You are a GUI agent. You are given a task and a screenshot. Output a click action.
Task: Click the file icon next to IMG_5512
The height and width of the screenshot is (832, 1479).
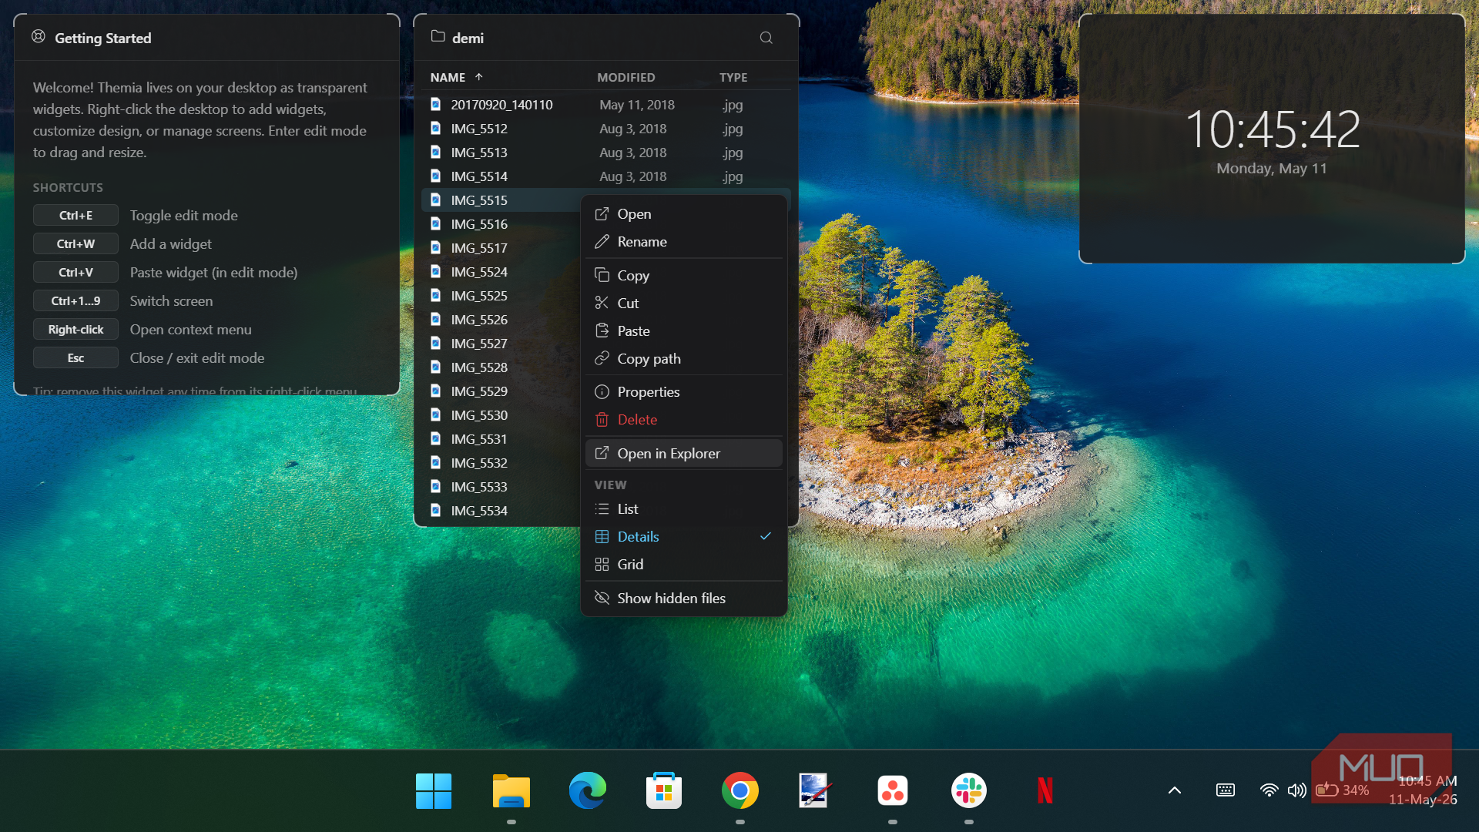435,129
